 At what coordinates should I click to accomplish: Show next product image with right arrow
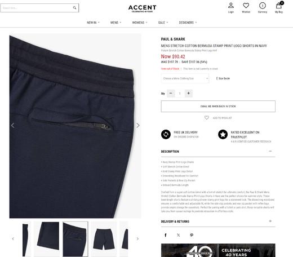click(138, 125)
